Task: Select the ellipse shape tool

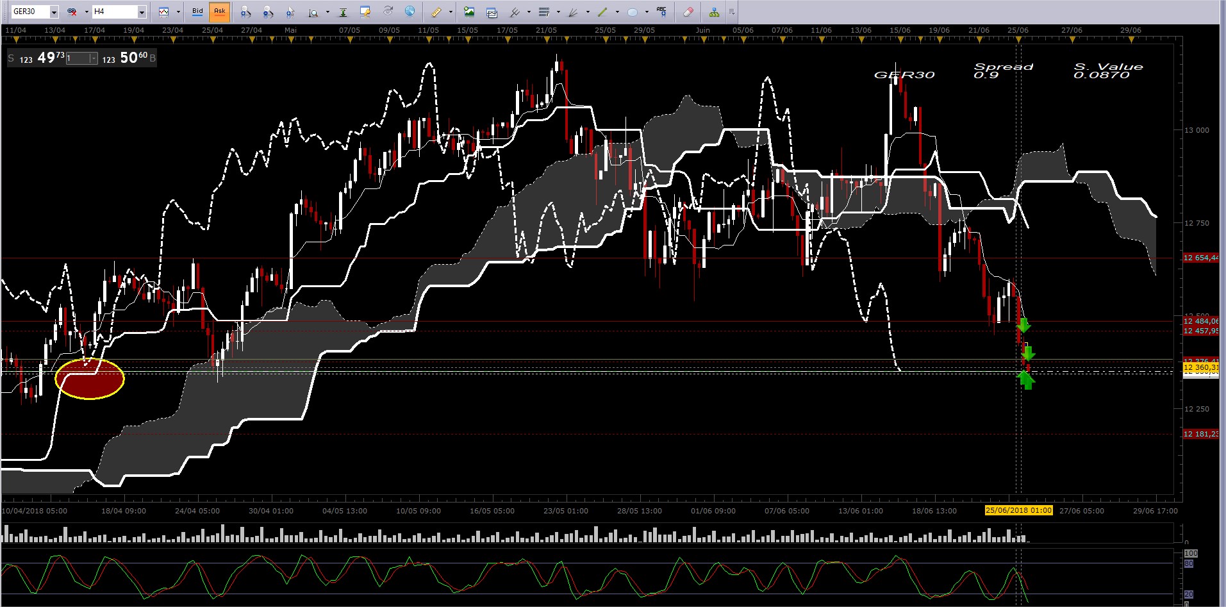Action: (633, 12)
